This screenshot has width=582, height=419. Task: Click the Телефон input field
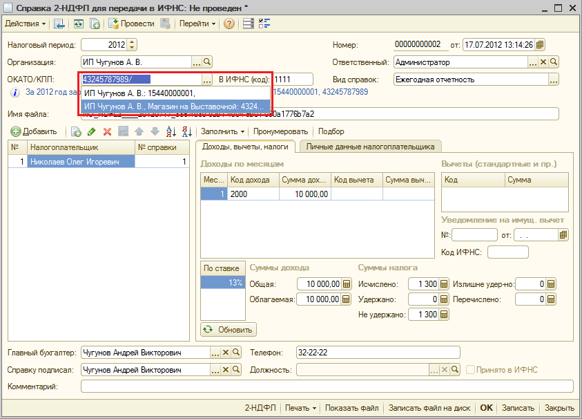pos(378,353)
